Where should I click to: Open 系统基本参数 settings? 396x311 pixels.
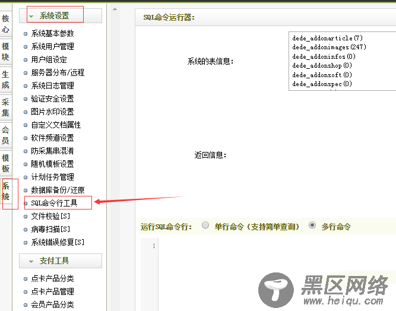52,33
